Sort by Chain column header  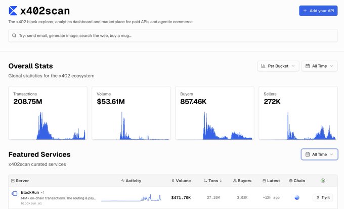[297, 181]
